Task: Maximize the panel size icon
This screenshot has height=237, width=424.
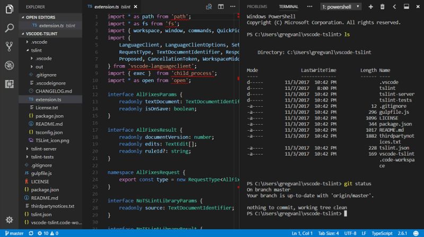Action: click(407, 7)
